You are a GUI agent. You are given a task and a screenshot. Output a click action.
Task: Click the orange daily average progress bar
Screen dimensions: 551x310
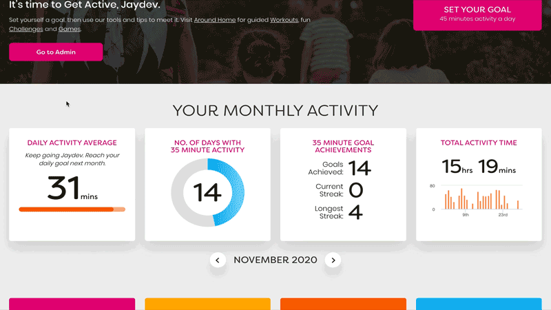click(72, 209)
